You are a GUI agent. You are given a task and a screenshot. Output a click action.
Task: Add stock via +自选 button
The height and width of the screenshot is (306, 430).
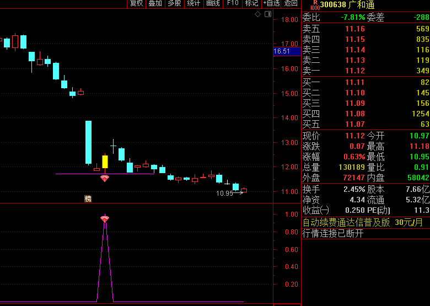pyautogui.click(x=271, y=3)
